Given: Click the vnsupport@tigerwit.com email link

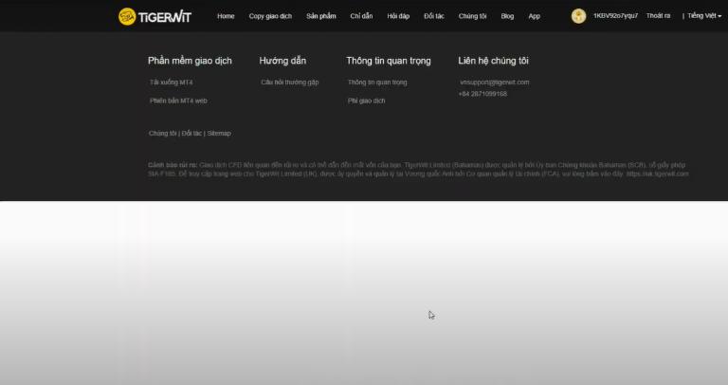Looking at the screenshot, I should pyautogui.click(x=495, y=82).
